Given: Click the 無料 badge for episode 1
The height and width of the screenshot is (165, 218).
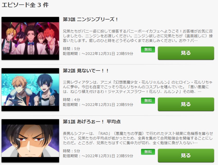Looking at the screenshot, I should click(x=148, y=152).
